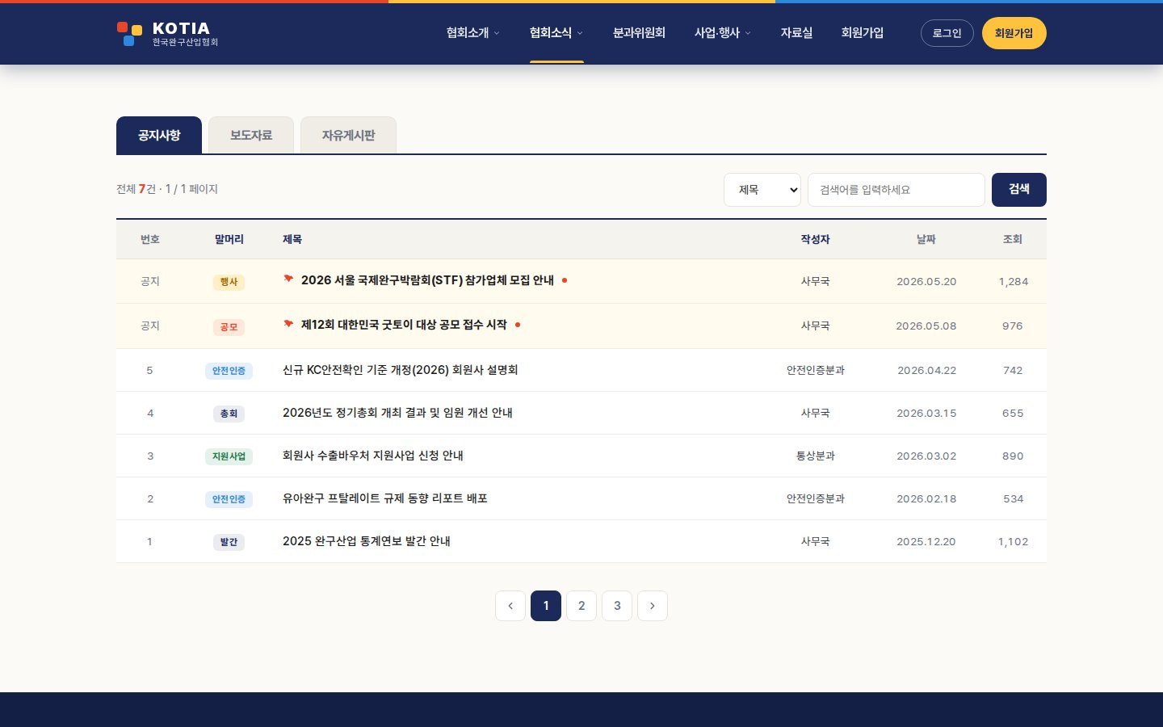Screen dimensions: 1163x727
Task: Click the 행사 category tag
Action: pyautogui.click(x=229, y=282)
